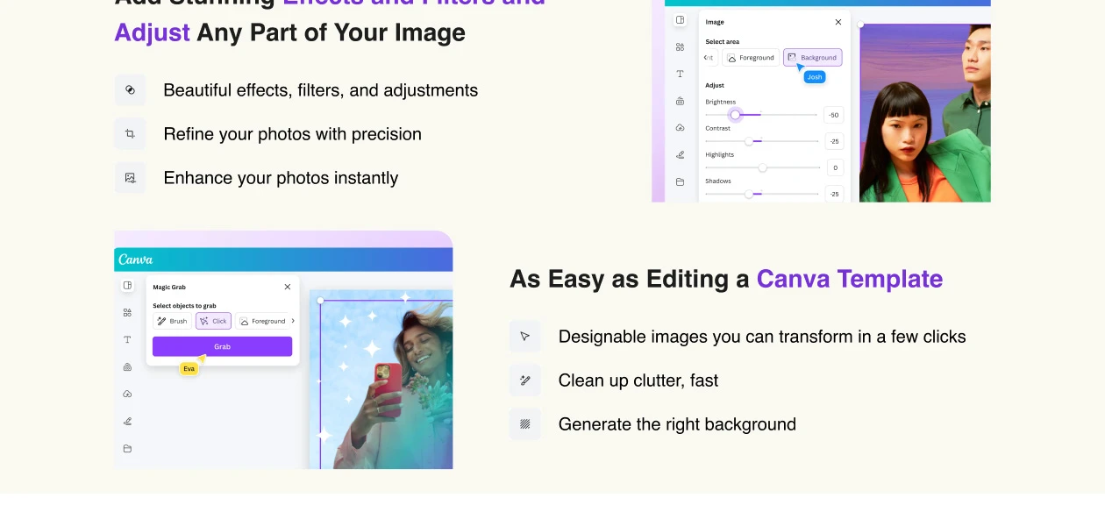Click the Magic Grab wand icon next to Click
The width and height of the screenshot is (1105, 526).
pyautogui.click(x=204, y=321)
